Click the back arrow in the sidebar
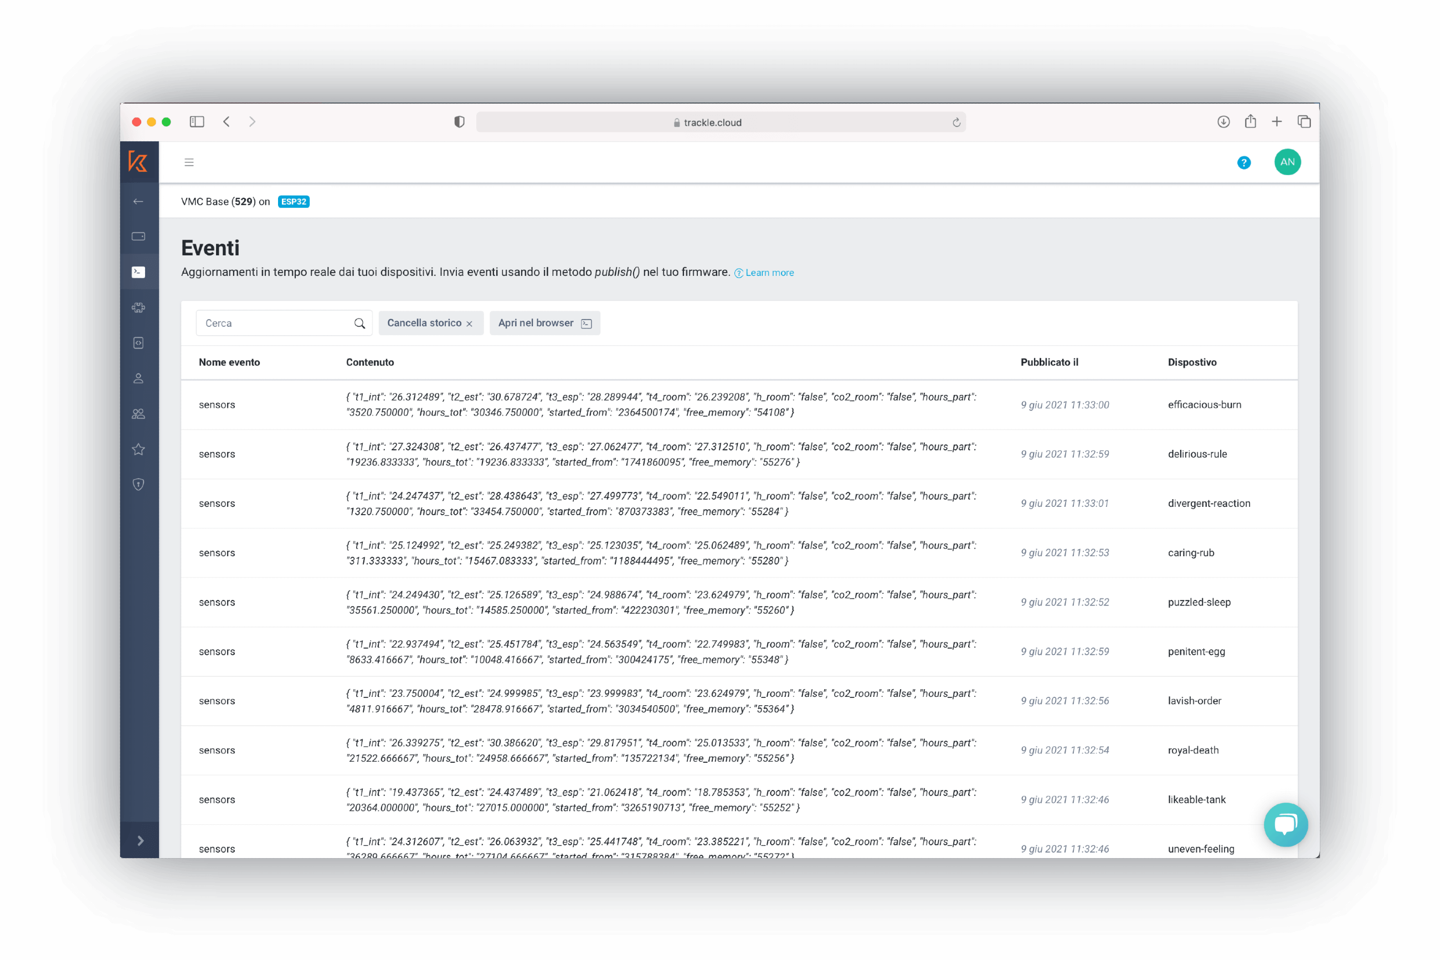 (x=138, y=202)
